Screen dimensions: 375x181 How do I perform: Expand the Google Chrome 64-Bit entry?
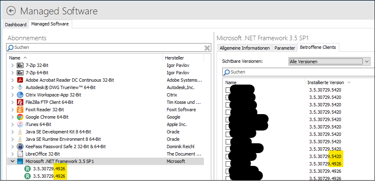point(12,117)
